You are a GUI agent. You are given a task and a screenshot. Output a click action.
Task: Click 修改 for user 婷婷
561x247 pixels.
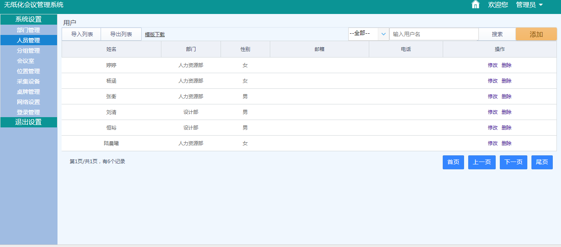492,65
